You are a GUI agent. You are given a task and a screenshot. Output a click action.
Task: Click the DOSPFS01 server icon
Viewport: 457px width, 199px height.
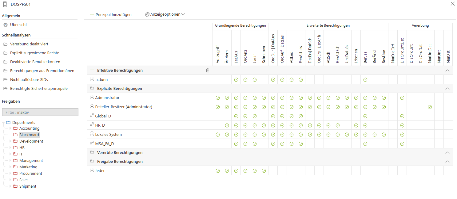pos(5,4)
